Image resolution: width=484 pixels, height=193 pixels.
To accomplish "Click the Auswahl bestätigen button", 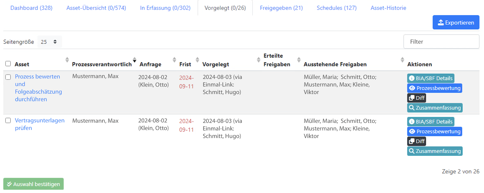I will (x=34, y=184).
